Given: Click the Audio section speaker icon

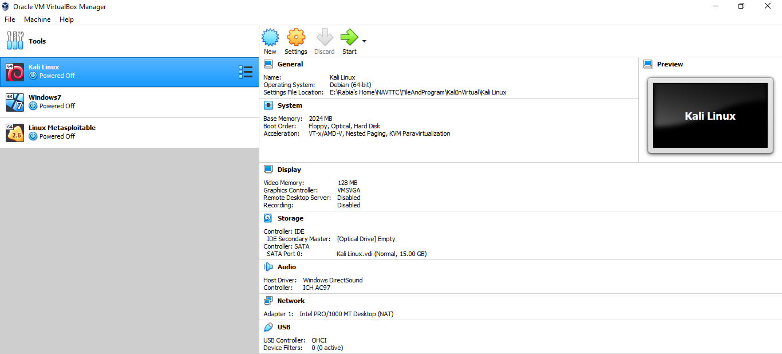Looking at the screenshot, I should pos(268,266).
